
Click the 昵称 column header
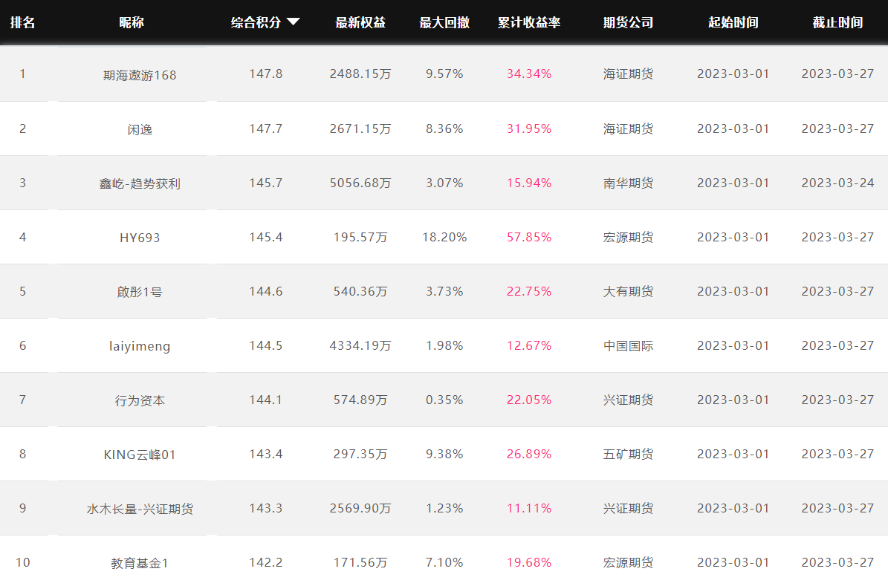click(x=132, y=22)
